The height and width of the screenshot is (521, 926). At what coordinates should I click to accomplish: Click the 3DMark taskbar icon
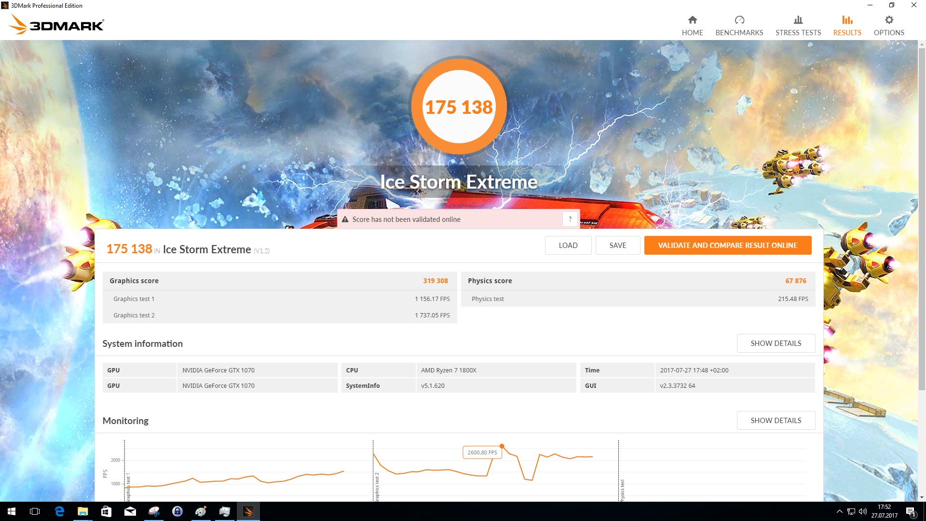pos(248,511)
